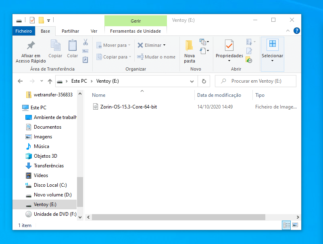The height and width of the screenshot is (244, 323).
Task: Switch to the Base ribbon tab
Action: (x=45, y=31)
